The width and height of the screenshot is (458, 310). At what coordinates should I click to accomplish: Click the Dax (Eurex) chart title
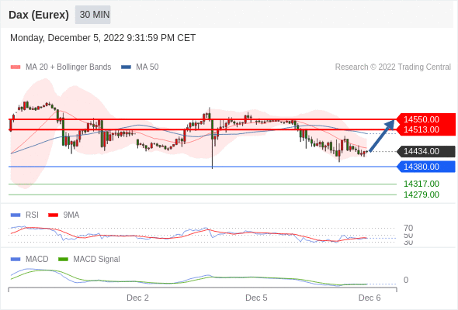(39, 15)
